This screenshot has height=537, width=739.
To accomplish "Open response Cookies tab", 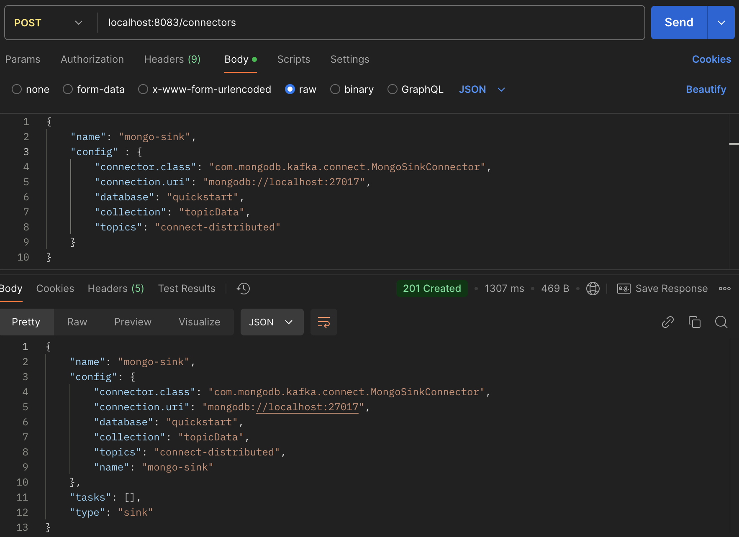I will [55, 289].
